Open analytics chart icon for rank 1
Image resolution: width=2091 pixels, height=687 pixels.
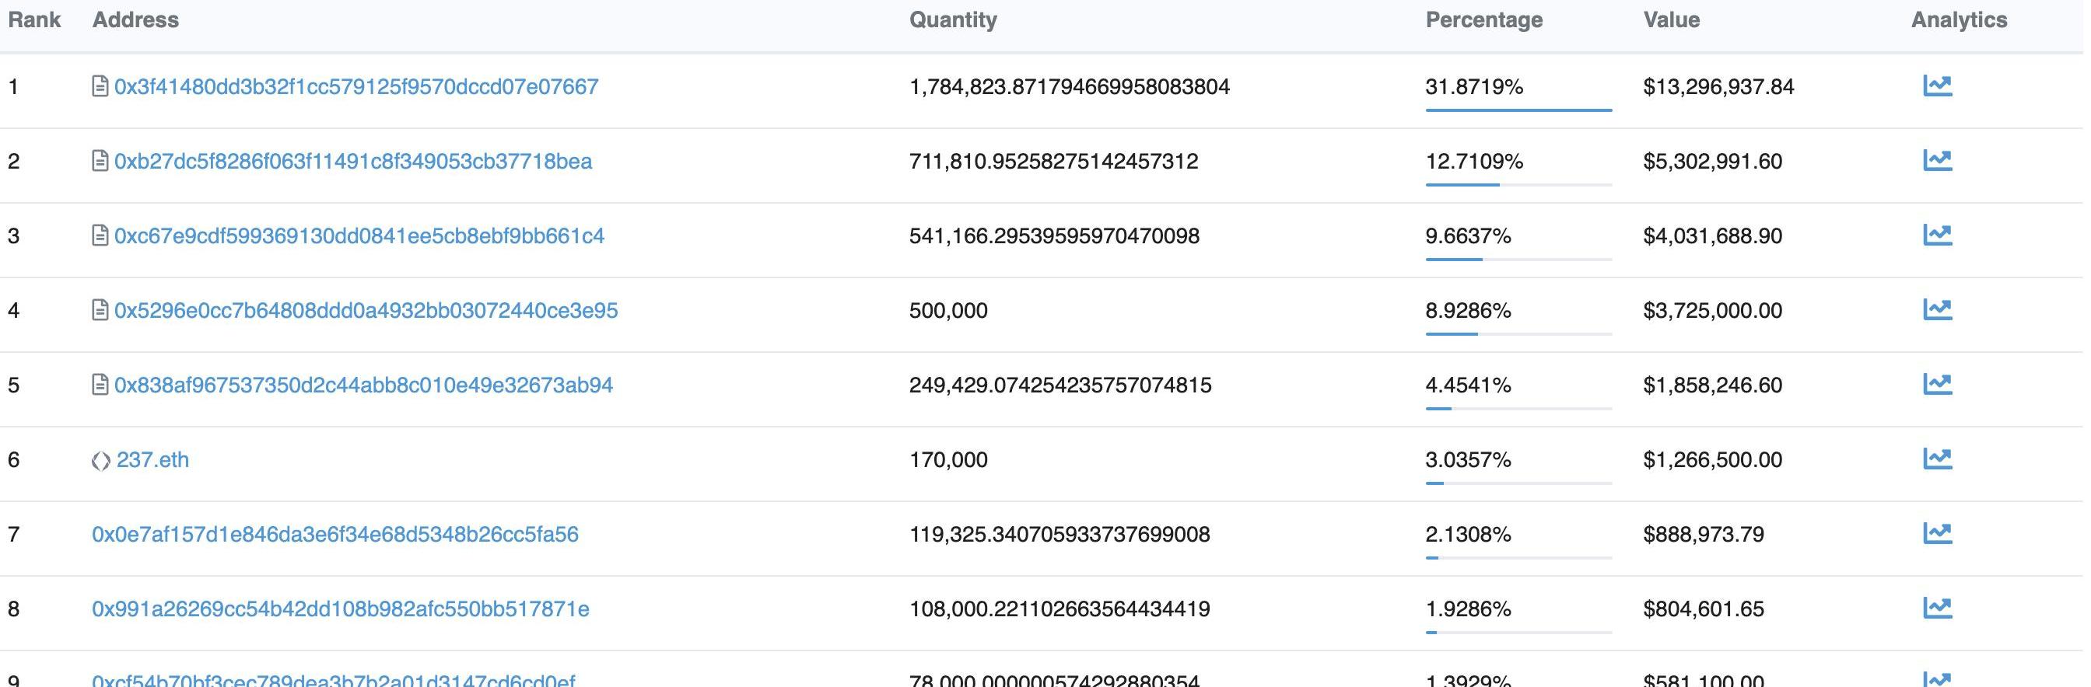[x=1937, y=86]
